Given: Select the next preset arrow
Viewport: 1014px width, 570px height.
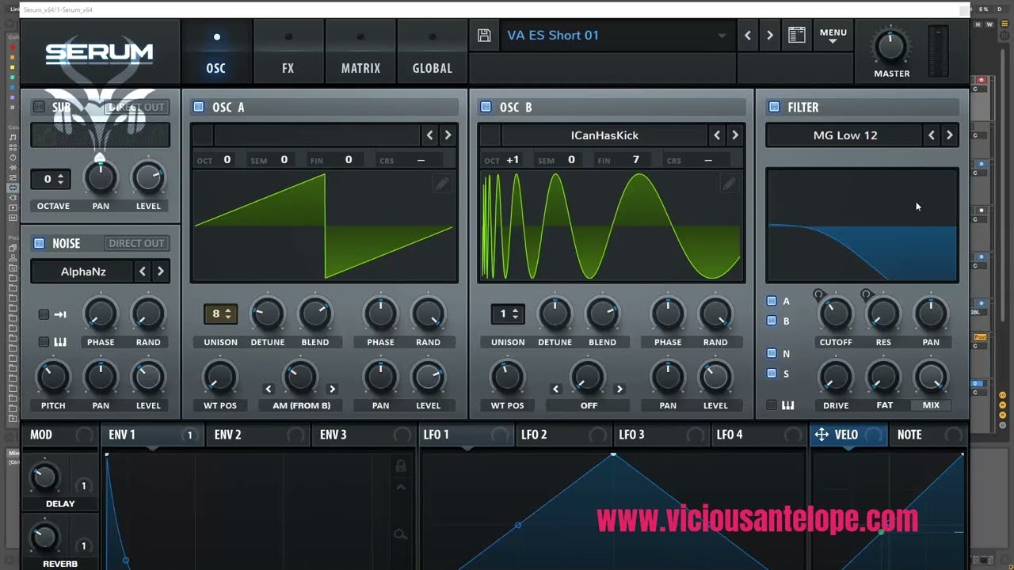Looking at the screenshot, I should click(769, 36).
